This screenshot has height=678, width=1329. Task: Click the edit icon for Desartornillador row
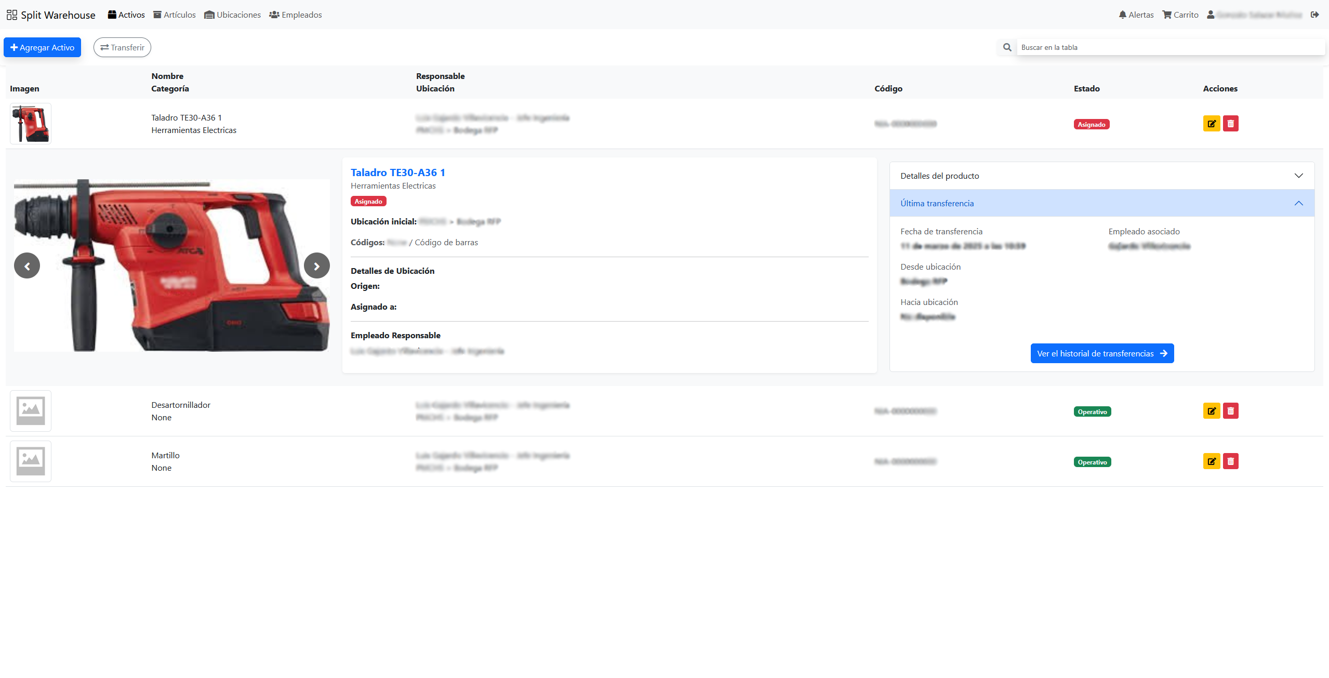1211,411
